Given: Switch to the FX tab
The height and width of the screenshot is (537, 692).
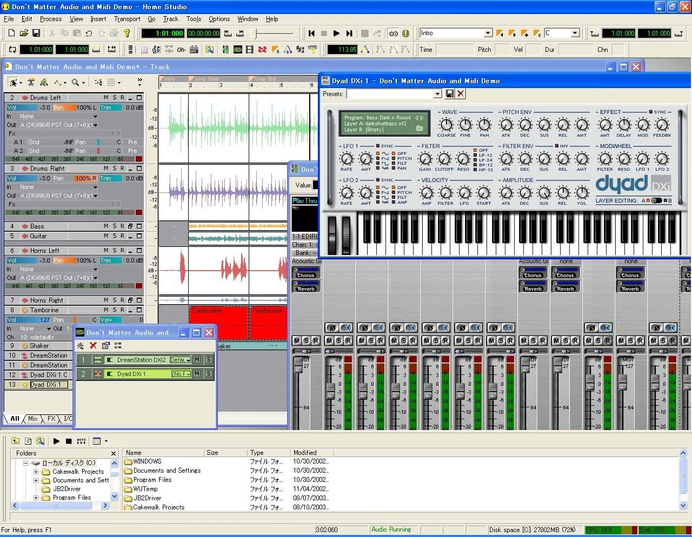Looking at the screenshot, I should coord(51,419).
